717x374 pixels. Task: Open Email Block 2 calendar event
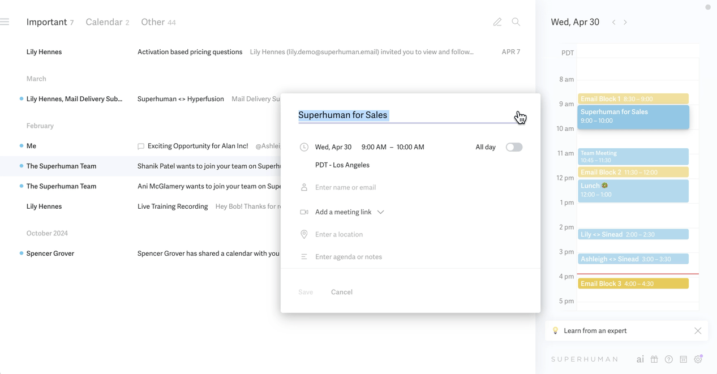pos(633,172)
